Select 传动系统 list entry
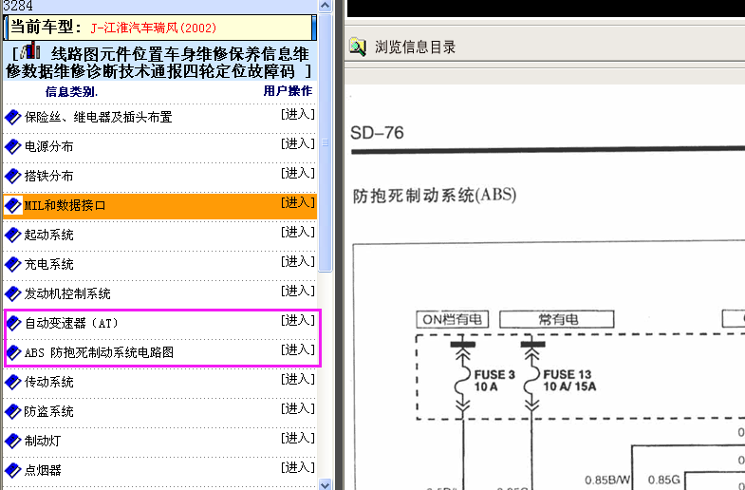The image size is (745, 490). pyautogui.click(x=49, y=382)
